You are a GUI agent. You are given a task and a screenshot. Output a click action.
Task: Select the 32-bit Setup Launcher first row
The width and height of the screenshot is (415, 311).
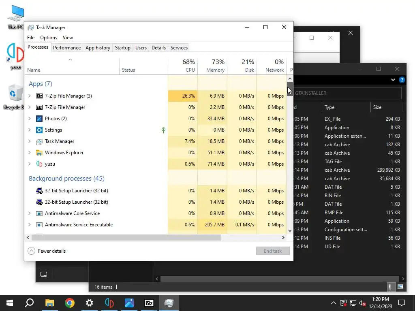(x=156, y=191)
